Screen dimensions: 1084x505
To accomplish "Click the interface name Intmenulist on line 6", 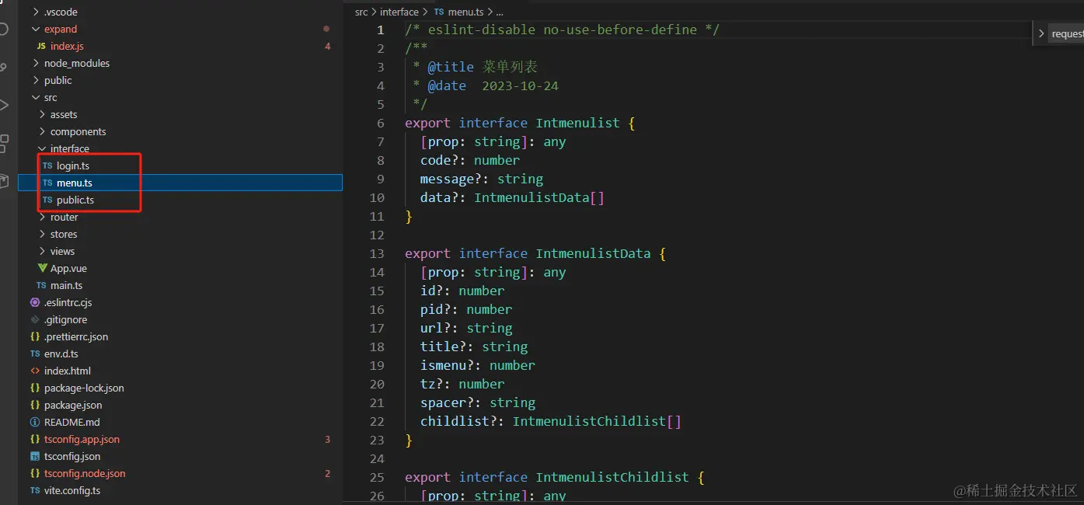I will (x=578, y=124).
